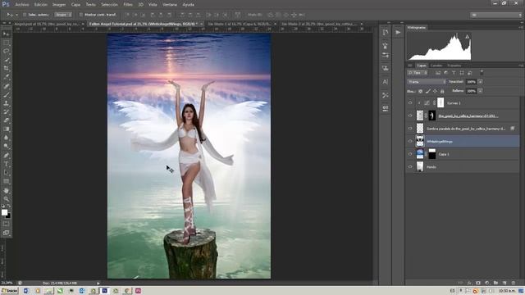This screenshot has width=525, height=295.
Task: Change screen mode icon in toolbar
Action: coord(6,233)
